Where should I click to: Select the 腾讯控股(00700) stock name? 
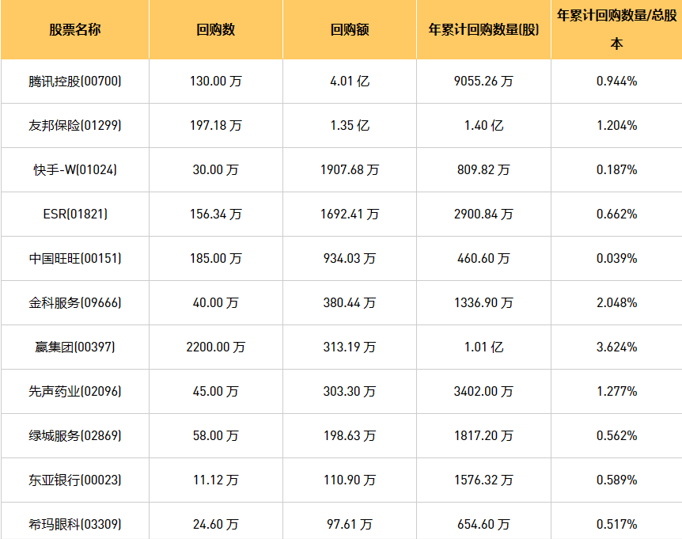(x=74, y=81)
